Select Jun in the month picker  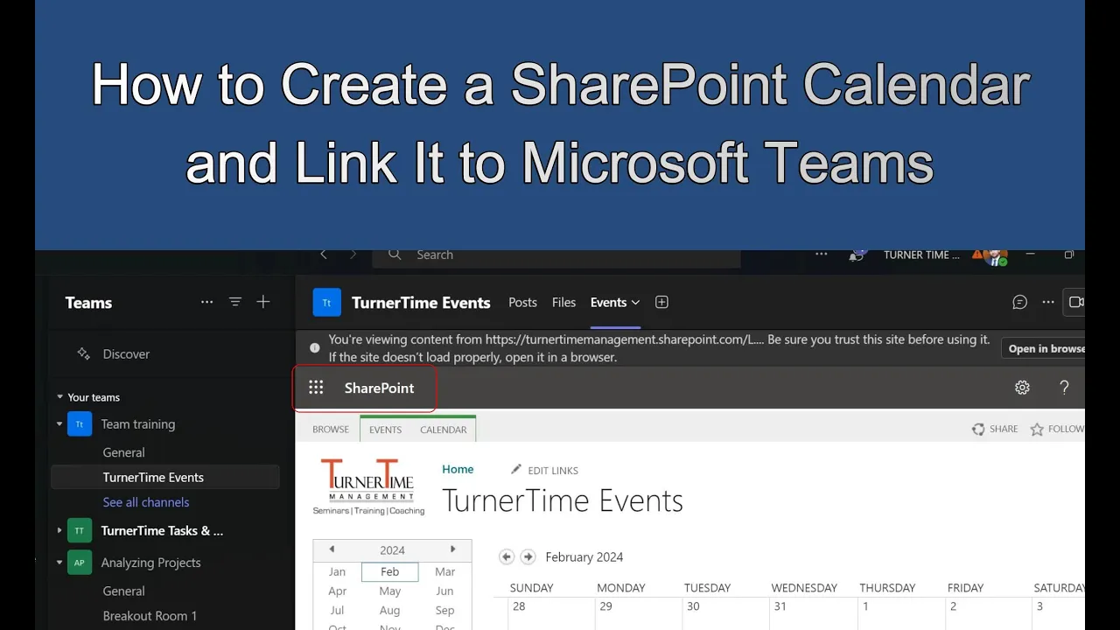pos(445,591)
